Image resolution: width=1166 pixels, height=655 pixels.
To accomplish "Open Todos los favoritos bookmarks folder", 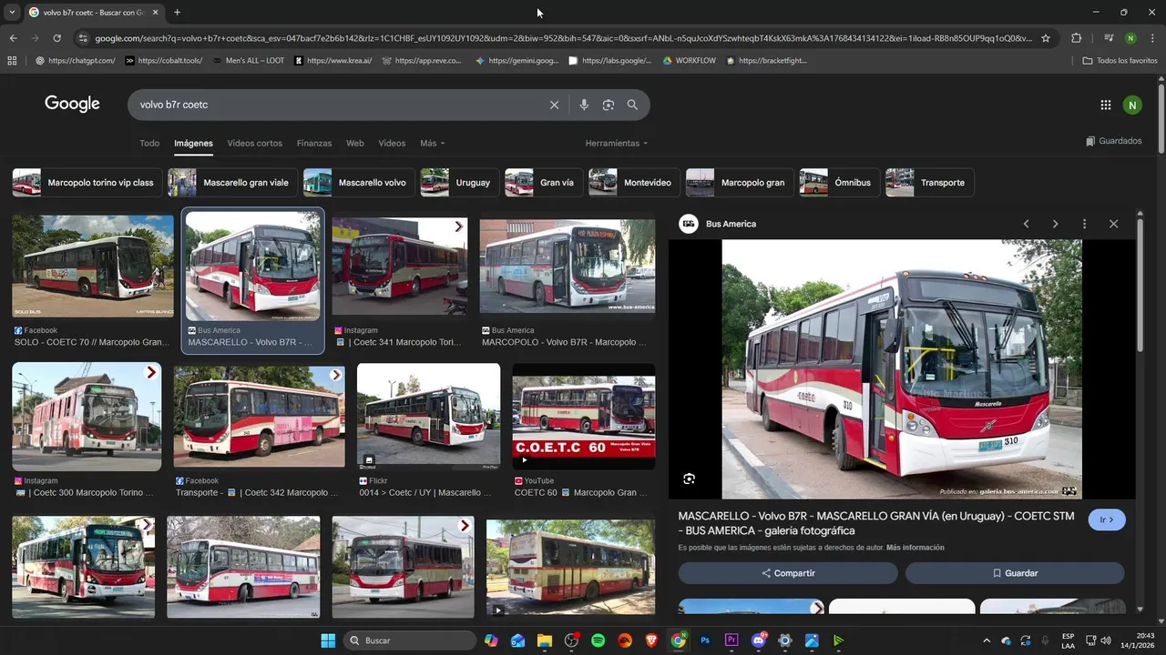I will click(1120, 61).
